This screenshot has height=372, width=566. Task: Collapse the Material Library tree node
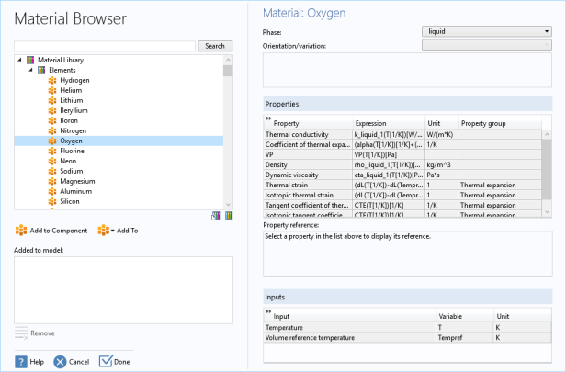tap(19, 60)
